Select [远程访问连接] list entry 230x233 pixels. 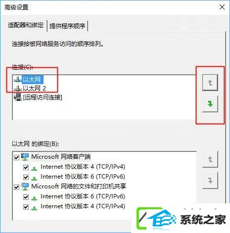point(43,97)
